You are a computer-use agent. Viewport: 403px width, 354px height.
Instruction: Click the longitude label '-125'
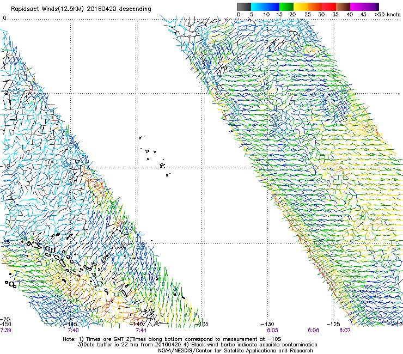[x=333, y=324]
